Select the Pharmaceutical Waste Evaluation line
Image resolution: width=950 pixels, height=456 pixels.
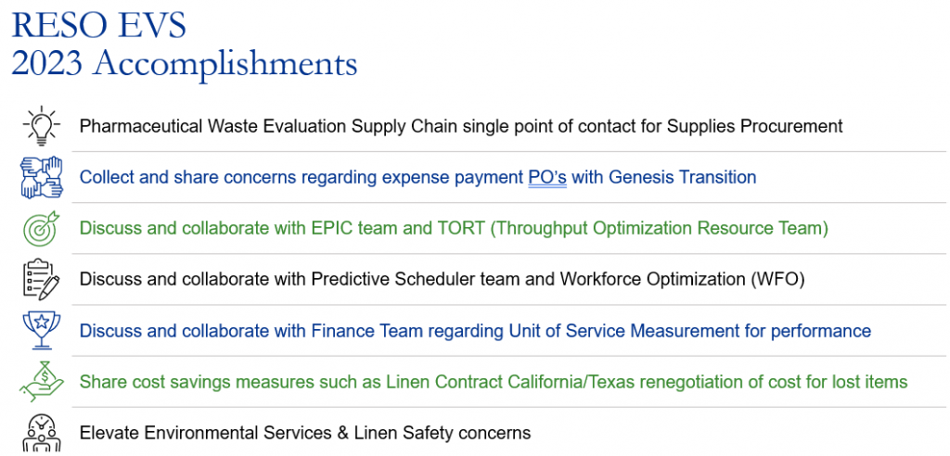click(x=461, y=127)
